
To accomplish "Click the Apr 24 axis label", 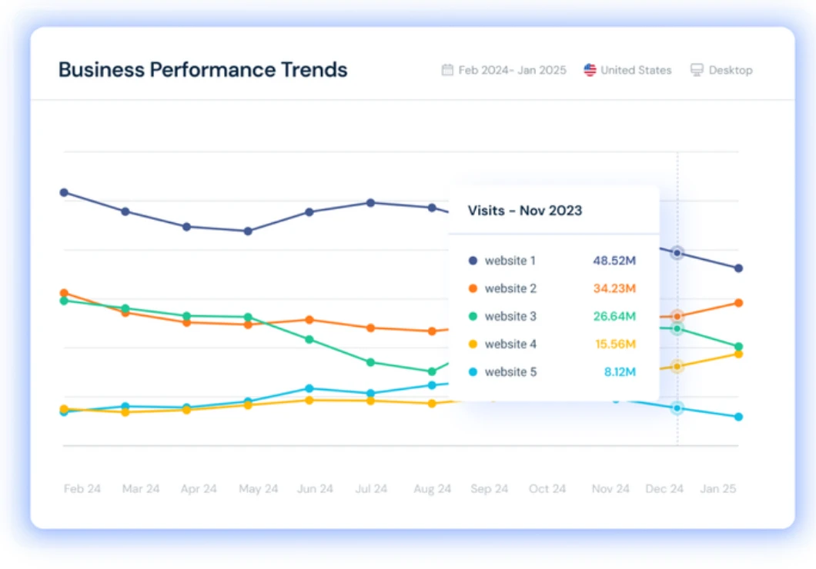I will tap(199, 488).
